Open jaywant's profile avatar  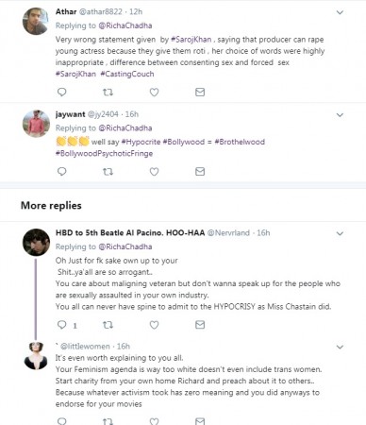click(x=36, y=124)
